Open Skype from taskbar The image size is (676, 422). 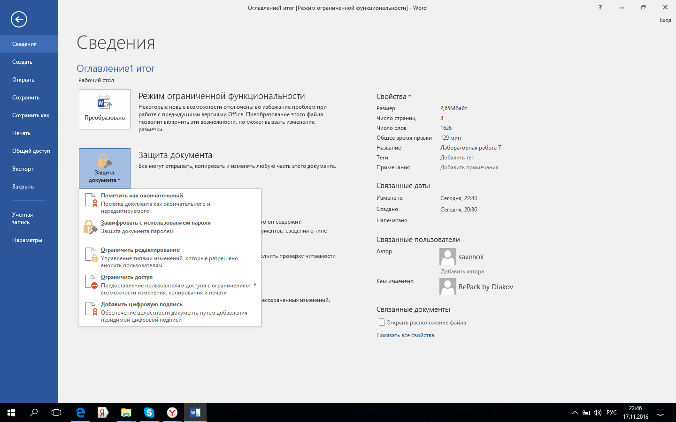(x=149, y=413)
